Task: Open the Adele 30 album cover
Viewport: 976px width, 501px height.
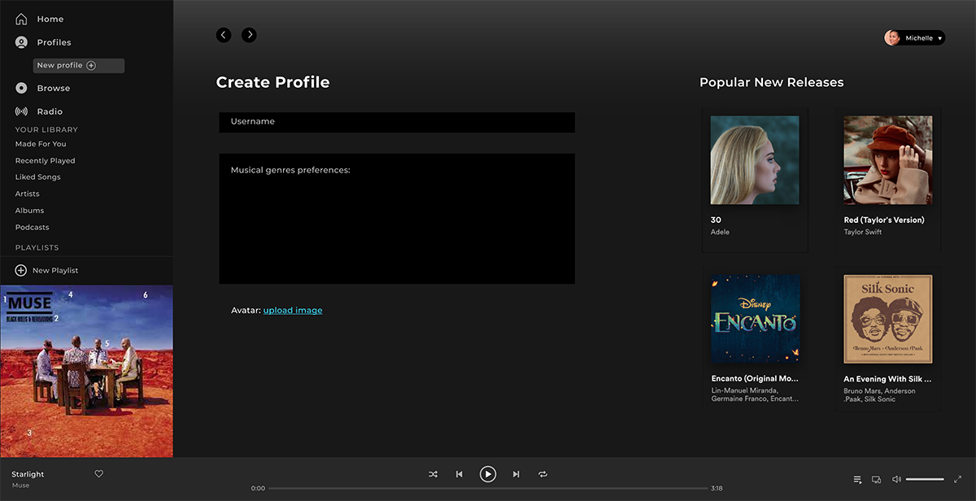Action: pyautogui.click(x=755, y=160)
